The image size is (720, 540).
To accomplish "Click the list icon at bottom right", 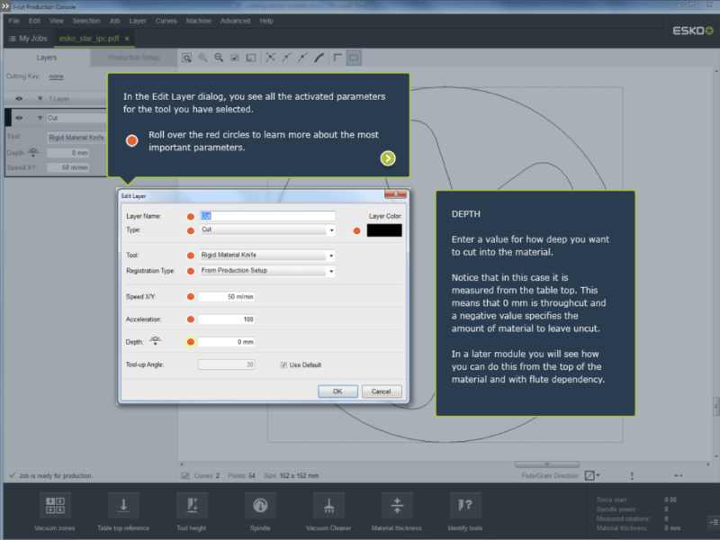I will 714,522.
